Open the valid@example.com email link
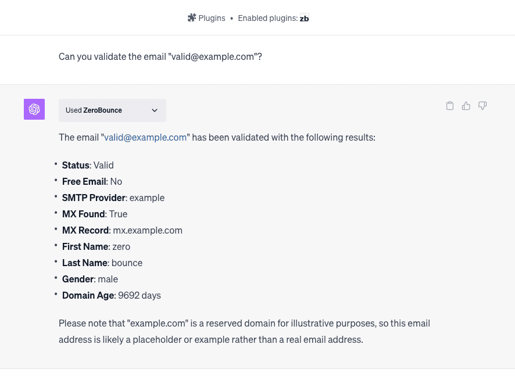515x380 pixels. [145, 138]
